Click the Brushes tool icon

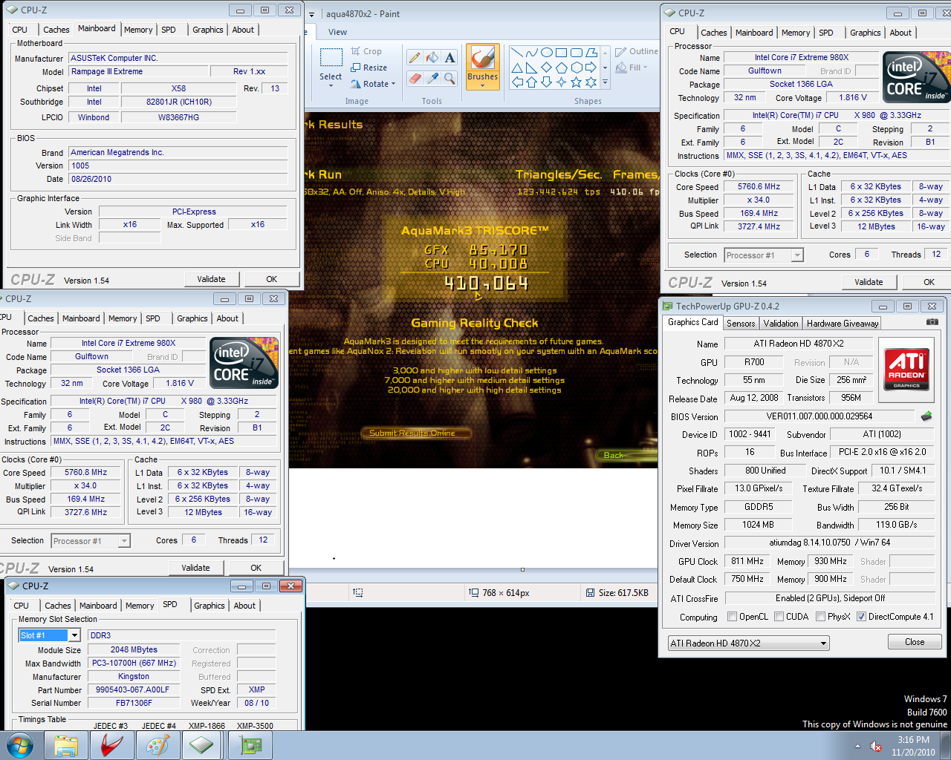[483, 58]
